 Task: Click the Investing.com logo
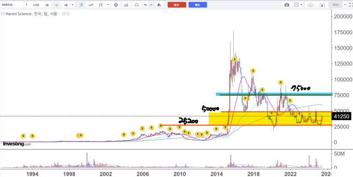(x=17, y=144)
